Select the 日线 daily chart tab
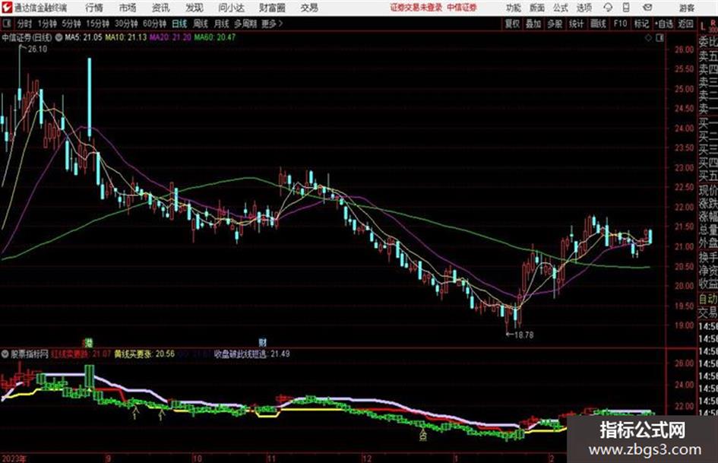 point(179,24)
